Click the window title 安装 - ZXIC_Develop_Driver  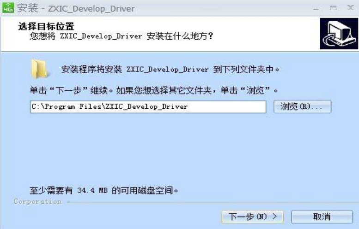pyautogui.click(x=76, y=8)
